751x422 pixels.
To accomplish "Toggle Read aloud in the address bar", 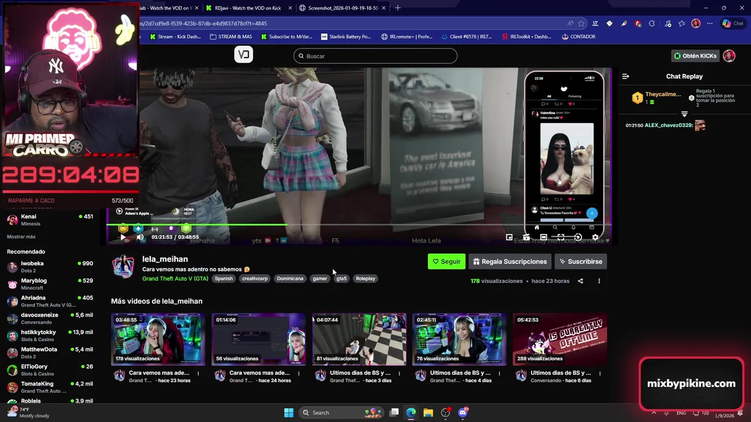I will pyautogui.click(x=570, y=23).
